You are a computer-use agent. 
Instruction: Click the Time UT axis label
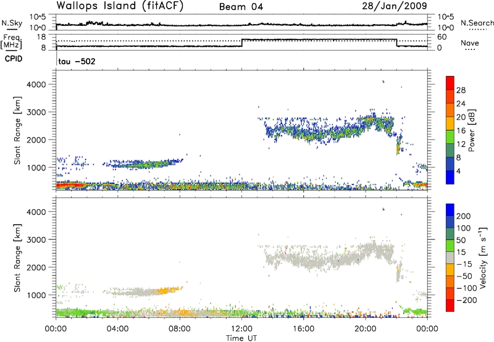241,338
